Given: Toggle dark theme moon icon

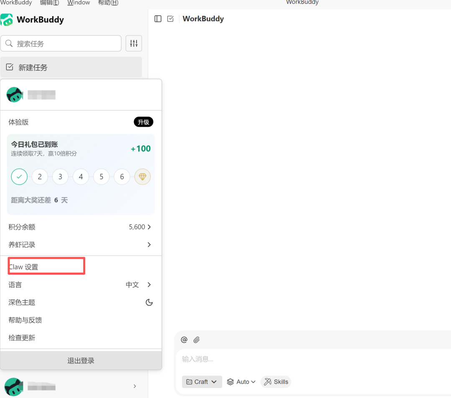Looking at the screenshot, I should (x=149, y=303).
